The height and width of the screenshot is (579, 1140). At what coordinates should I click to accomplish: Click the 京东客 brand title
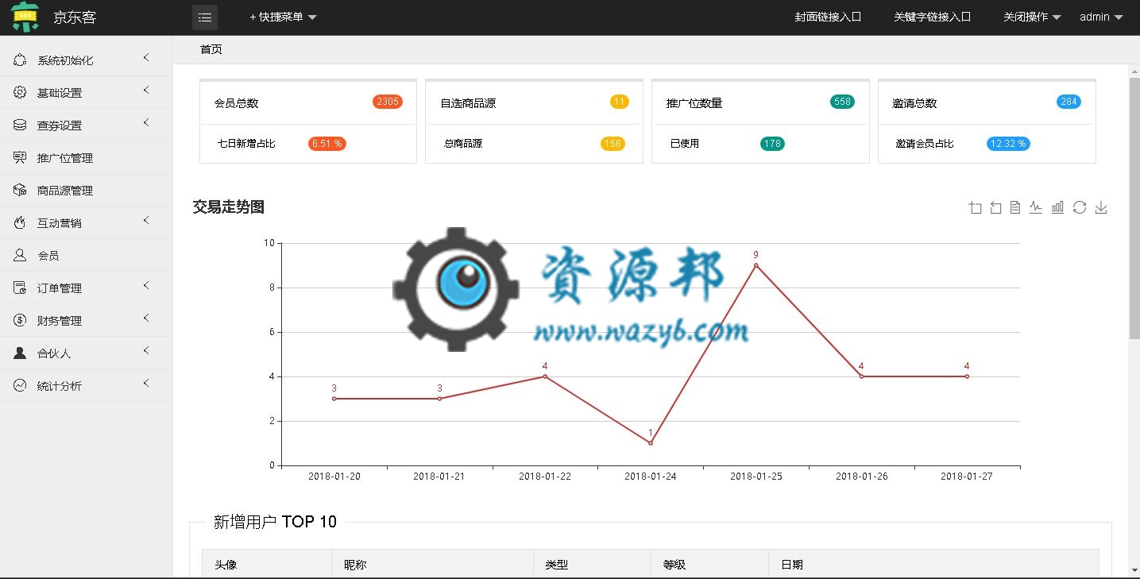(75, 17)
